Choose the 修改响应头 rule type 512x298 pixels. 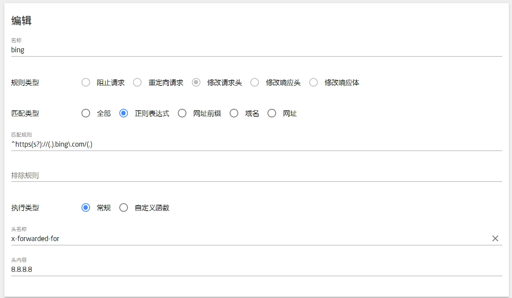pyautogui.click(x=255, y=83)
